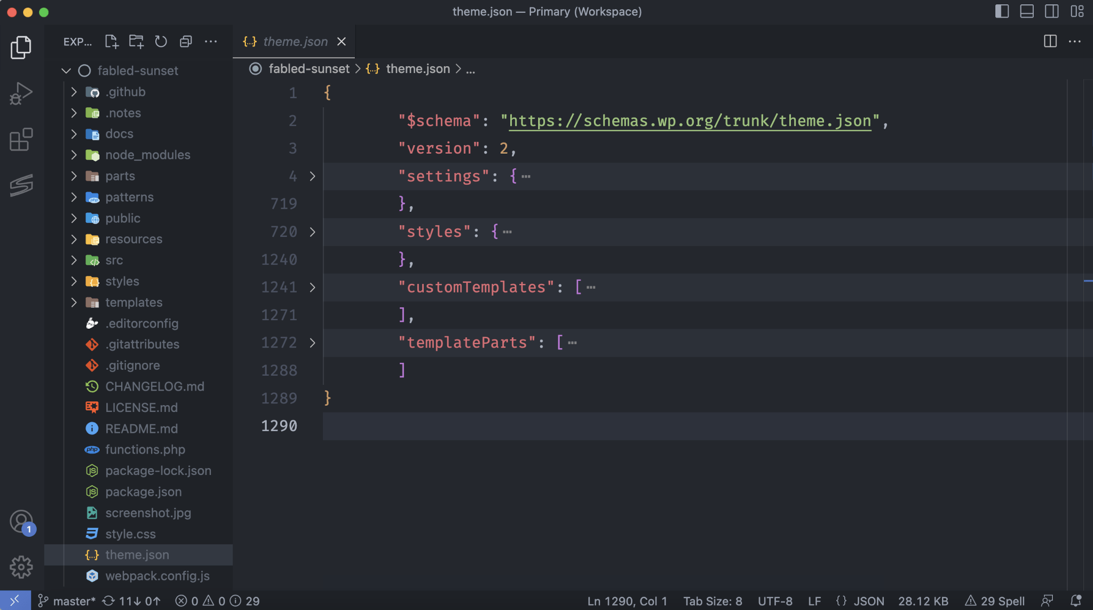Click the schema URL hyperlink
The image size is (1093, 610).
[x=689, y=122]
